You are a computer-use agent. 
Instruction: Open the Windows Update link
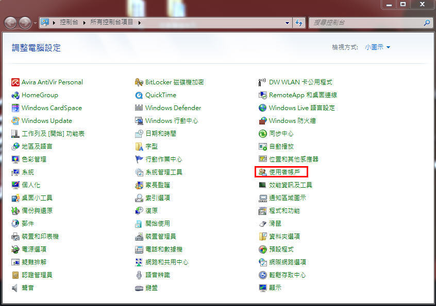point(46,121)
